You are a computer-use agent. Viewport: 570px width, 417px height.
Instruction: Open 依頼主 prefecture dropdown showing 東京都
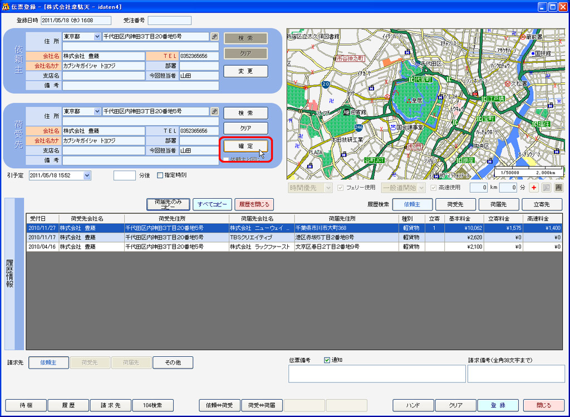[x=97, y=37]
